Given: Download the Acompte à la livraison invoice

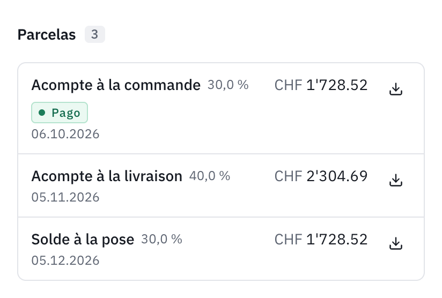Looking at the screenshot, I should click(x=396, y=180).
